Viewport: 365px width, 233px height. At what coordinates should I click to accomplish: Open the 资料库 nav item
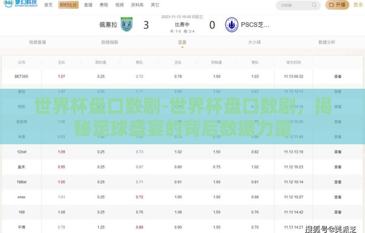[137, 5]
